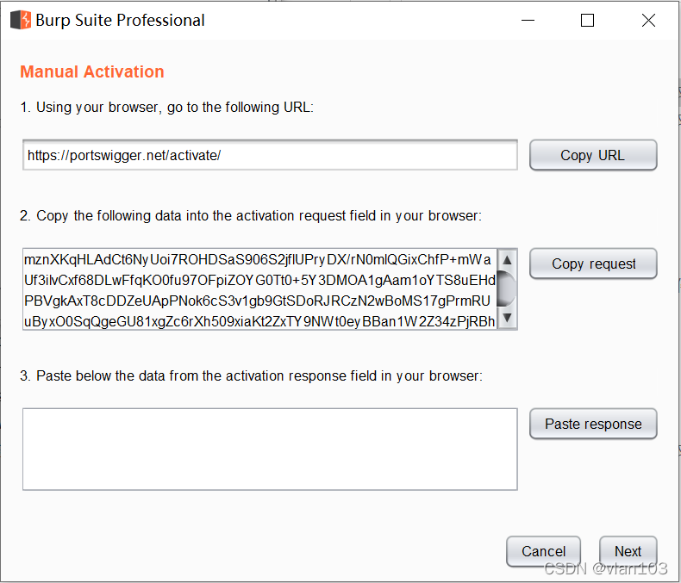Click Next to continue activation

tap(628, 551)
